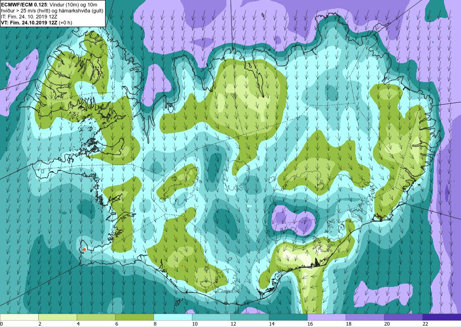This screenshot has width=461, height=327.
Task: Click the legend scale label "22"
Action: click(426, 324)
